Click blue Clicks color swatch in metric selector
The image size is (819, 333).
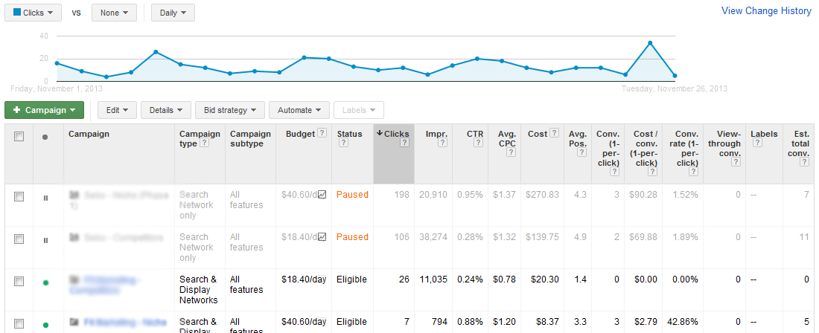(x=16, y=13)
